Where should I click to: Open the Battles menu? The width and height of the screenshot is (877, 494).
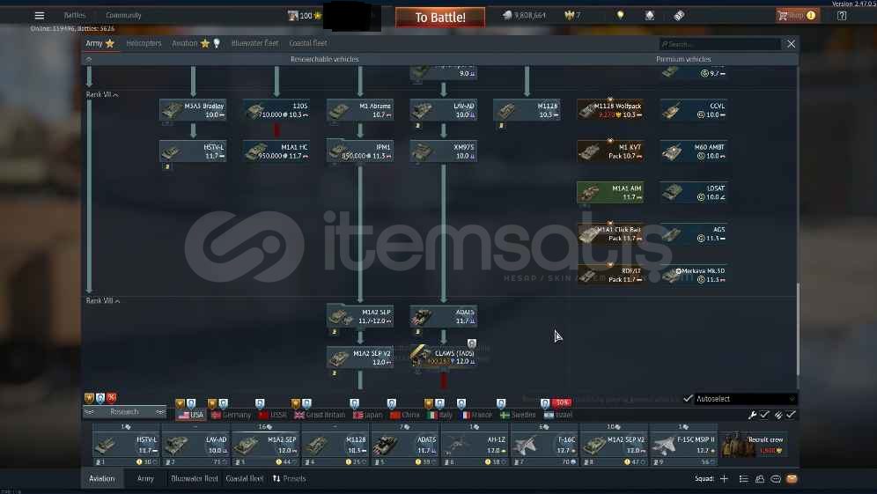[74, 16]
